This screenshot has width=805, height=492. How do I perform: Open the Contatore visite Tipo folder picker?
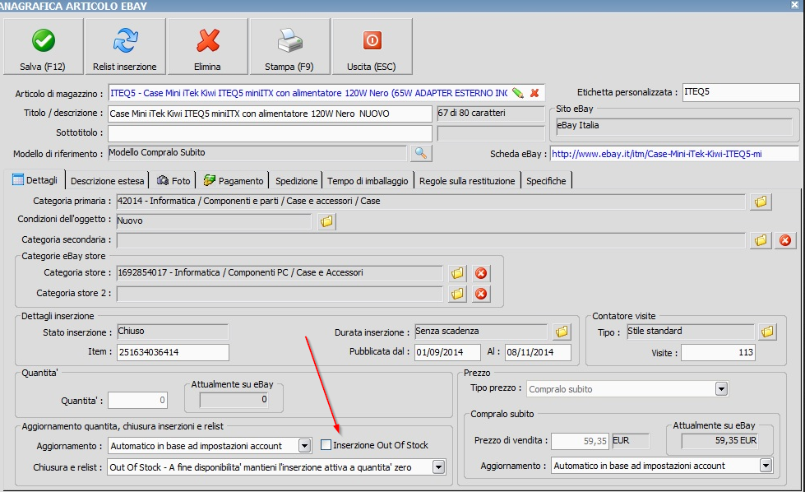[x=767, y=332]
